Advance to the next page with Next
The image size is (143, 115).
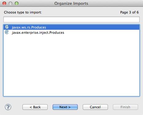65,107
